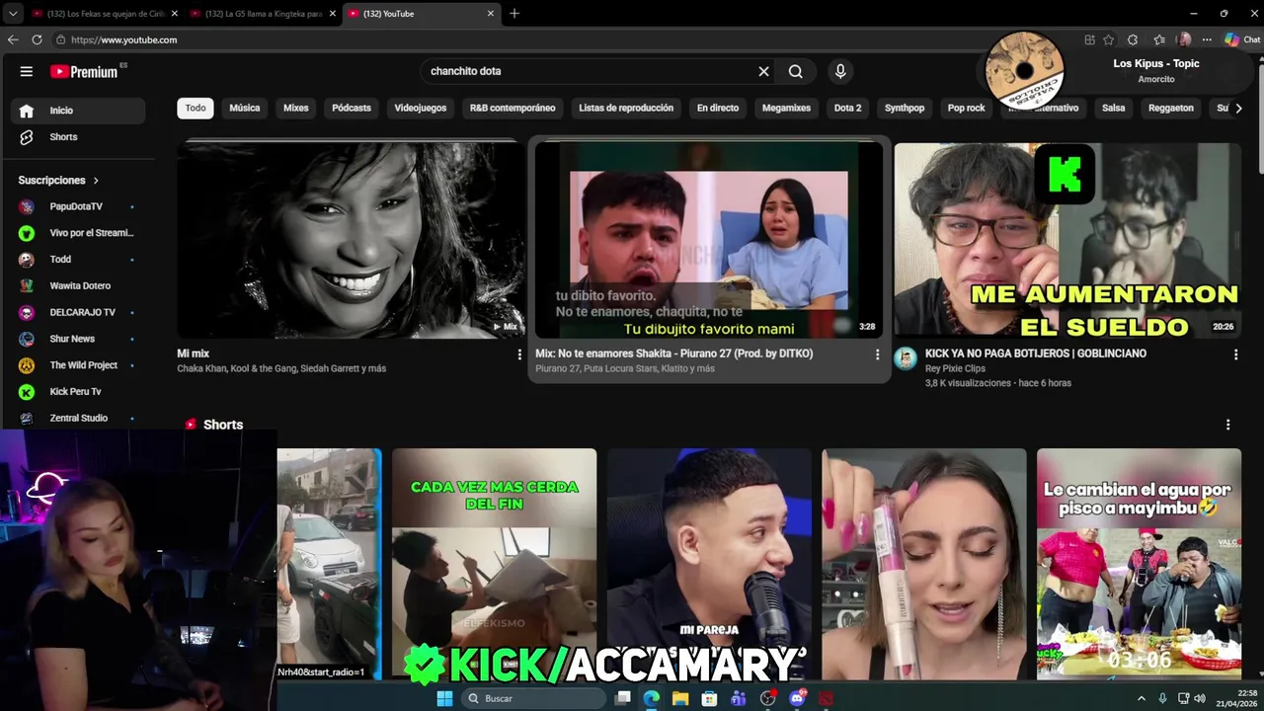Select the Todo filter chip
The width and height of the screenshot is (1264, 711).
196,108
